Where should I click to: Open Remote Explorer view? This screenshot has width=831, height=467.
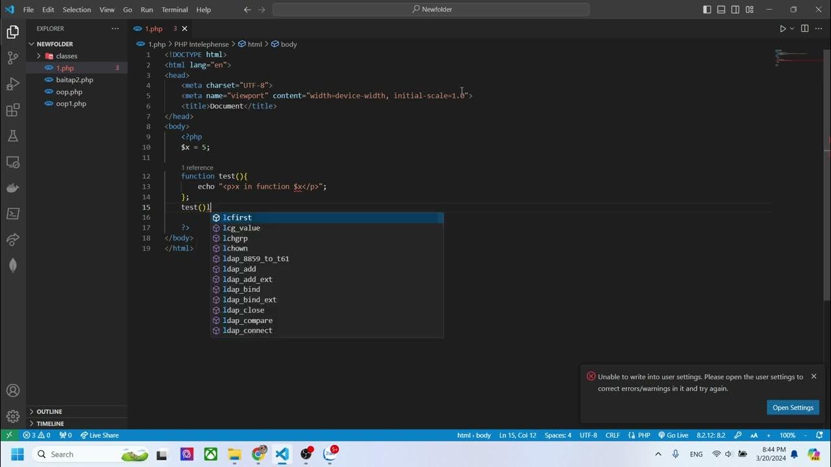tap(12, 162)
